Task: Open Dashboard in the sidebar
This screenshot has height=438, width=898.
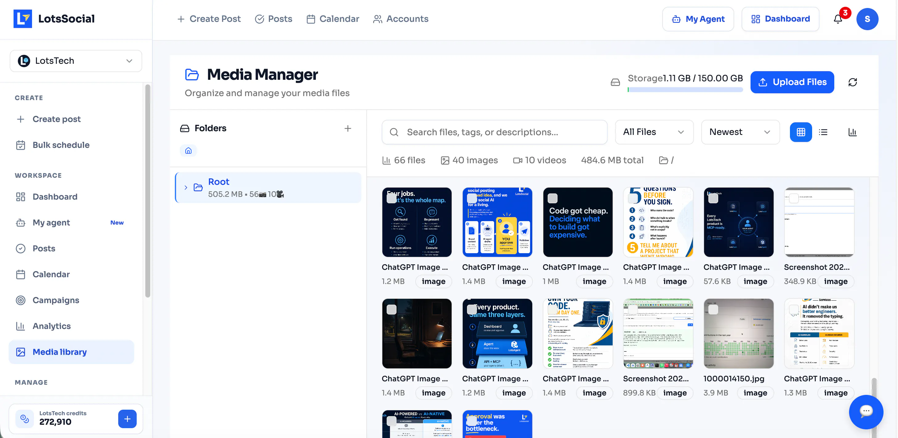Action: [71, 197]
